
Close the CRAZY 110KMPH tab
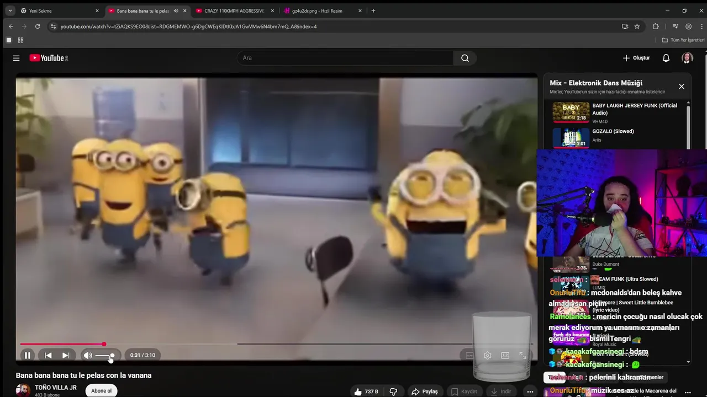pos(272,10)
